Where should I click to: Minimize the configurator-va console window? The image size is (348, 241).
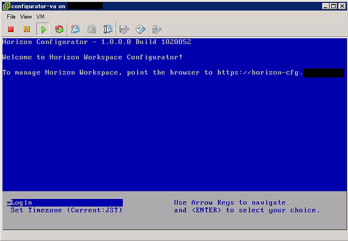coord(326,6)
